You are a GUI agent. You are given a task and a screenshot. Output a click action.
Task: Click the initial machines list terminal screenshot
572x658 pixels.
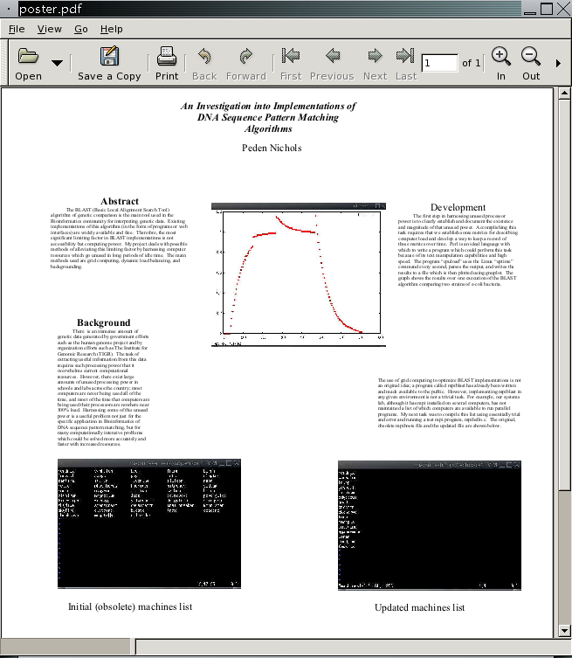pos(149,523)
